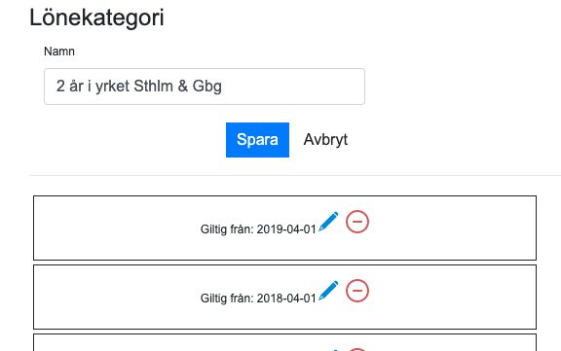This screenshot has height=351, width=561.
Task: Save the category with Spara
Action: click(x=257, y=140)
